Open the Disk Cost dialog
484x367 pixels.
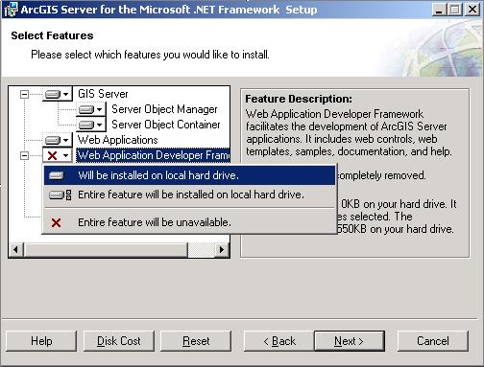(x=119, y=341)
